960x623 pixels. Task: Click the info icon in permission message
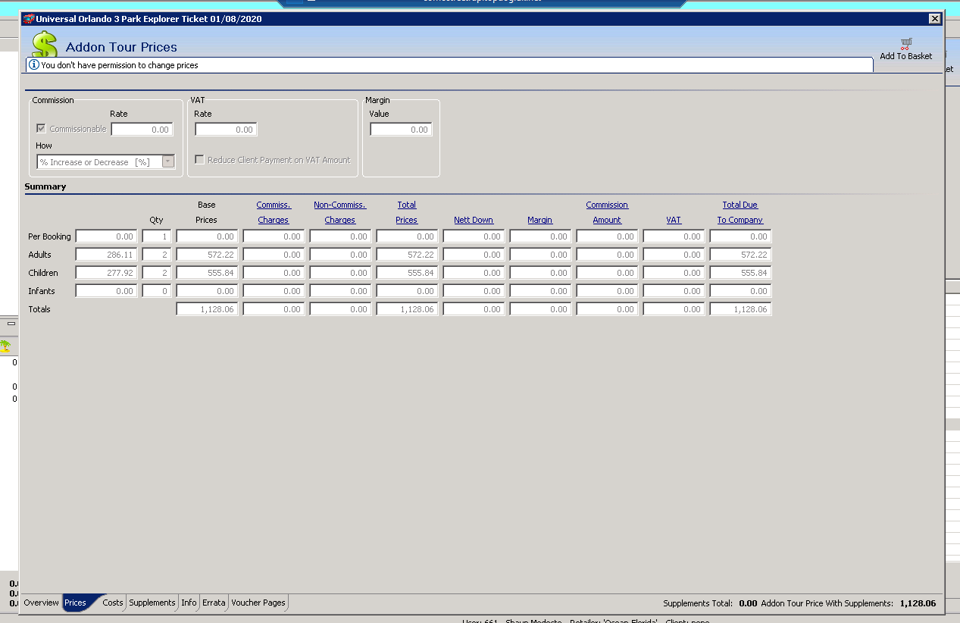click(x=34, y=65)
